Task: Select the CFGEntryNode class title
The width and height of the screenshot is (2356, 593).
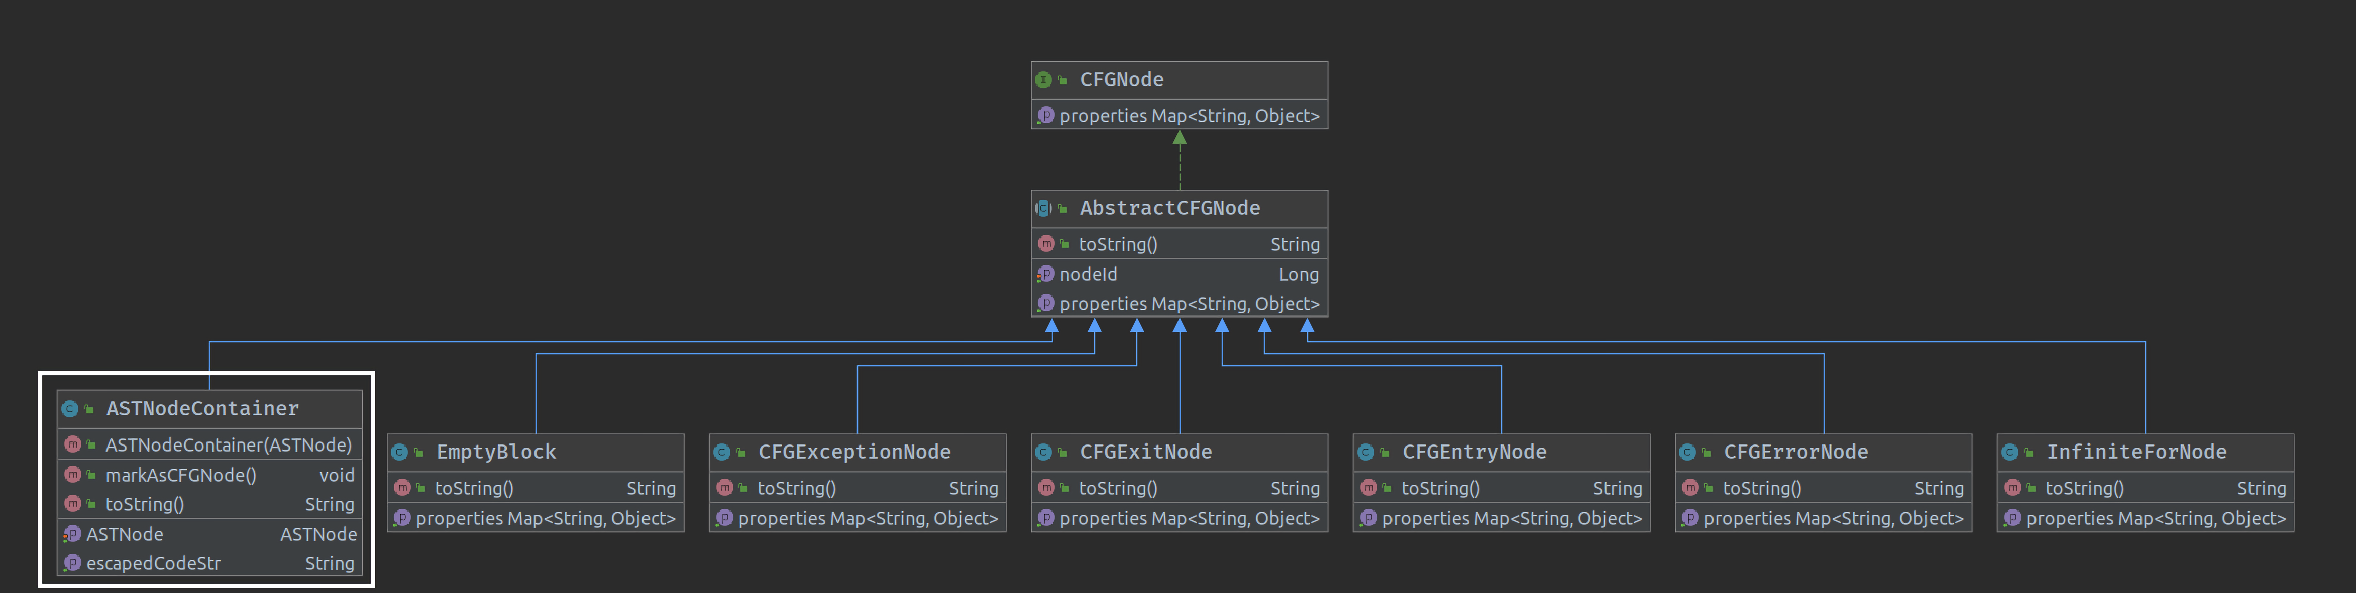Action: pos(1474,453)
